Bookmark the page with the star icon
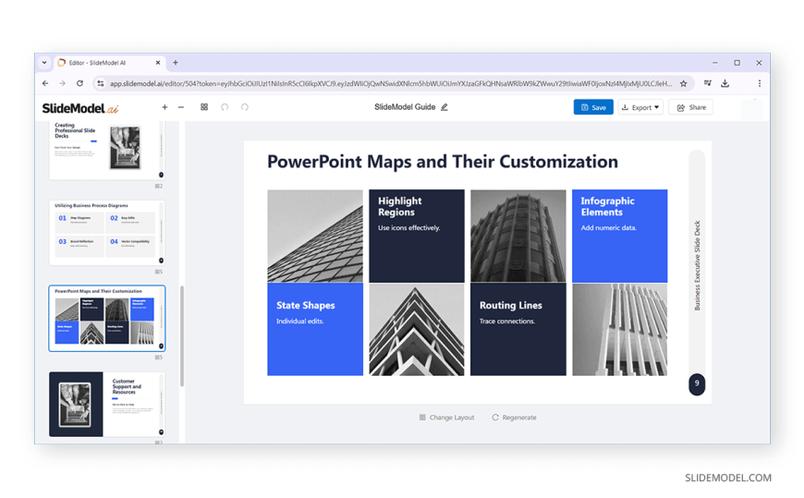The image size is (804, 498). tap(684, 83)
